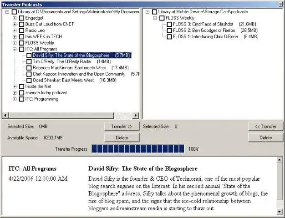This screenshot has width=285, height=218.
Task: Select FLOSS 2: Ben Goodger of Firefox
Action: coord(215,30)
